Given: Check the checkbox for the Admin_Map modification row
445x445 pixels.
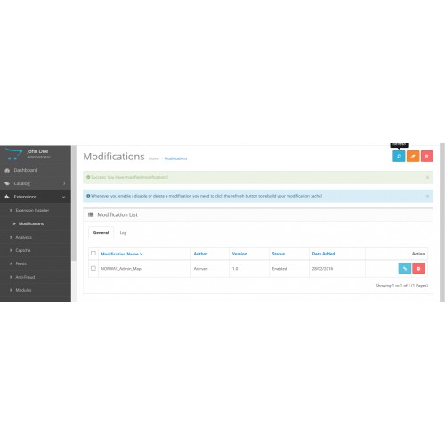Looking at the screenshot, I should point(93,268).
